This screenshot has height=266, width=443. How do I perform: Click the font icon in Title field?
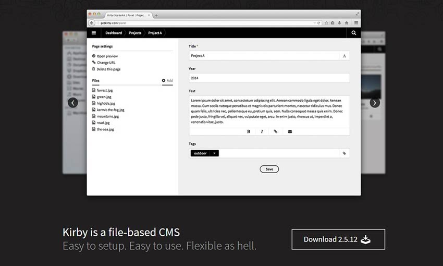pos(344,56)
